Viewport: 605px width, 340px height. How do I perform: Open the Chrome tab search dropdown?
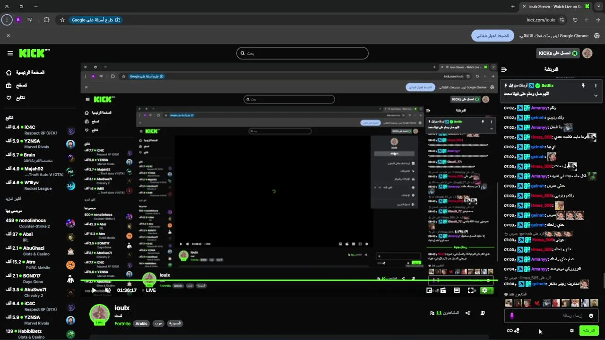tap(598, 7)
